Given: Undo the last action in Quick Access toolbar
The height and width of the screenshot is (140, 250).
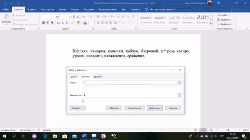Looking at the screenshot, I should (11, 3).
